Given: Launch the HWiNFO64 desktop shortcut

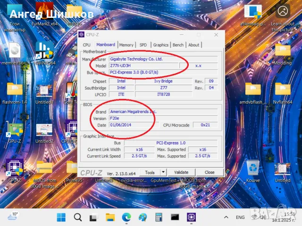Looking at the screenshot, I should click(44, 54).
